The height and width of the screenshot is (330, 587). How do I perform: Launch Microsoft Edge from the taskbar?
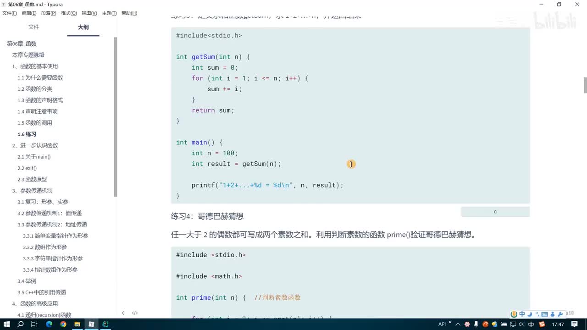(49, 324)
